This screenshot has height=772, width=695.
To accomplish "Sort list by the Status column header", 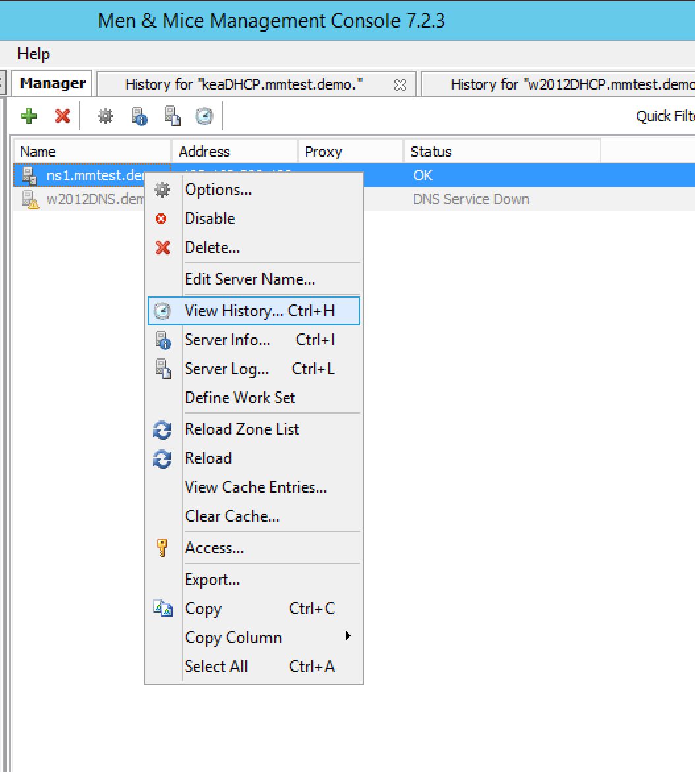I will [431, 152].
